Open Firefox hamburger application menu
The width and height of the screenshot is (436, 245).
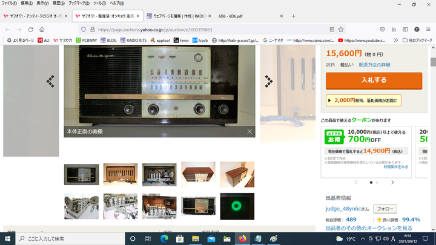pyautogui.click(x=427, y=29)
